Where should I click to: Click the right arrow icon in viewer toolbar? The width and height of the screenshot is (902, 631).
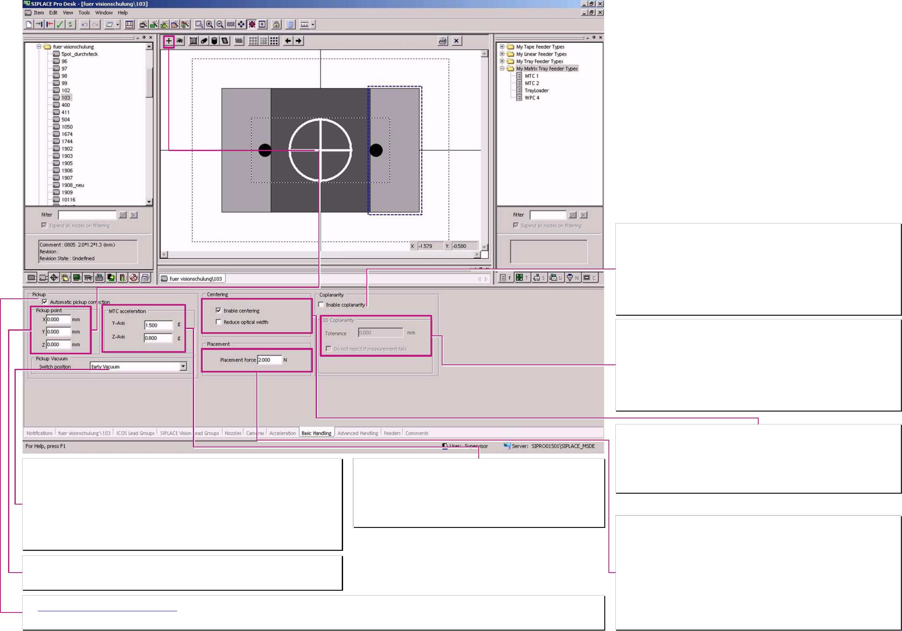(x=298, y=41)
